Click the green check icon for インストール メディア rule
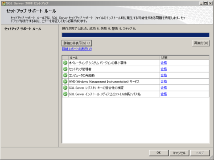 pyautogui.click(x=65, y=94)
